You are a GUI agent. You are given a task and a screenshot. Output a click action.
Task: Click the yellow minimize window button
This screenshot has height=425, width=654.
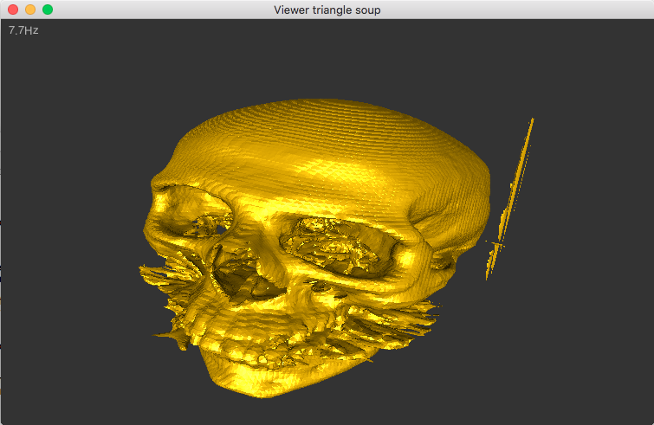coord(30,10)
